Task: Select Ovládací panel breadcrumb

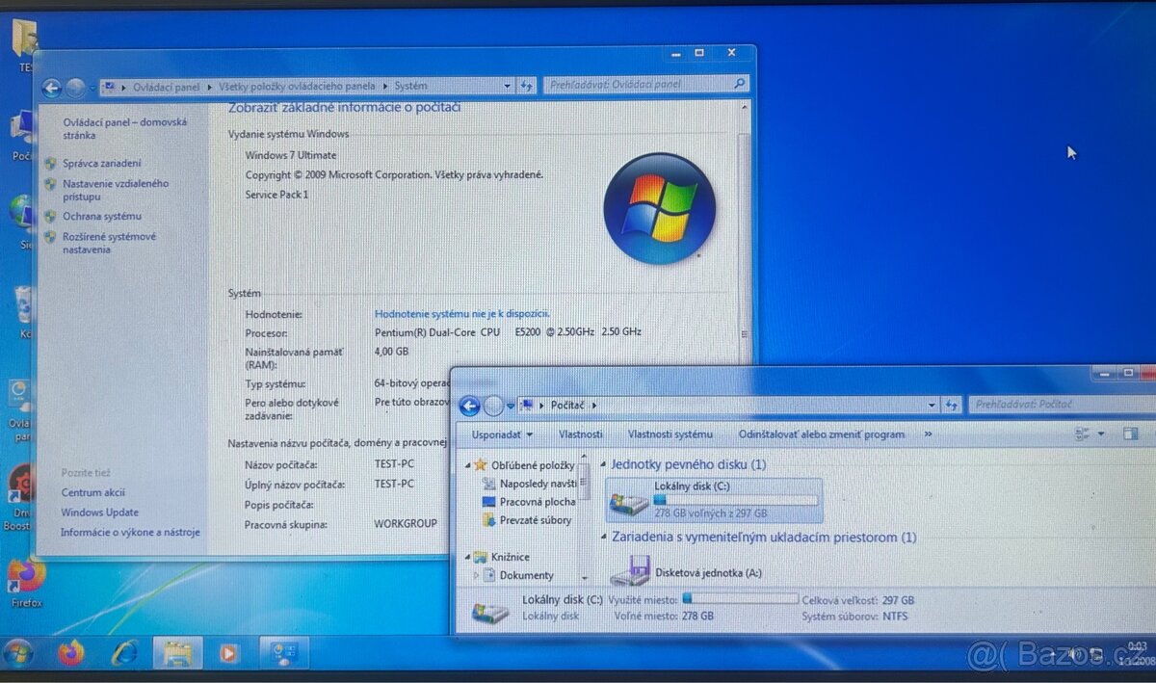Action: coord(167,87)
